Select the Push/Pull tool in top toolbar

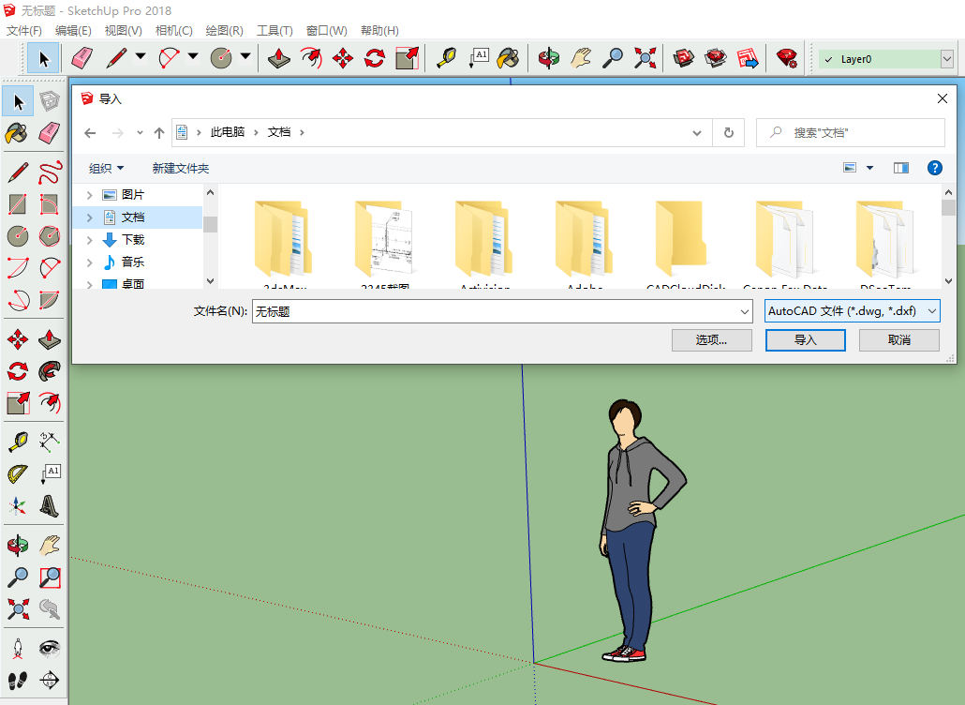[279, 58]
